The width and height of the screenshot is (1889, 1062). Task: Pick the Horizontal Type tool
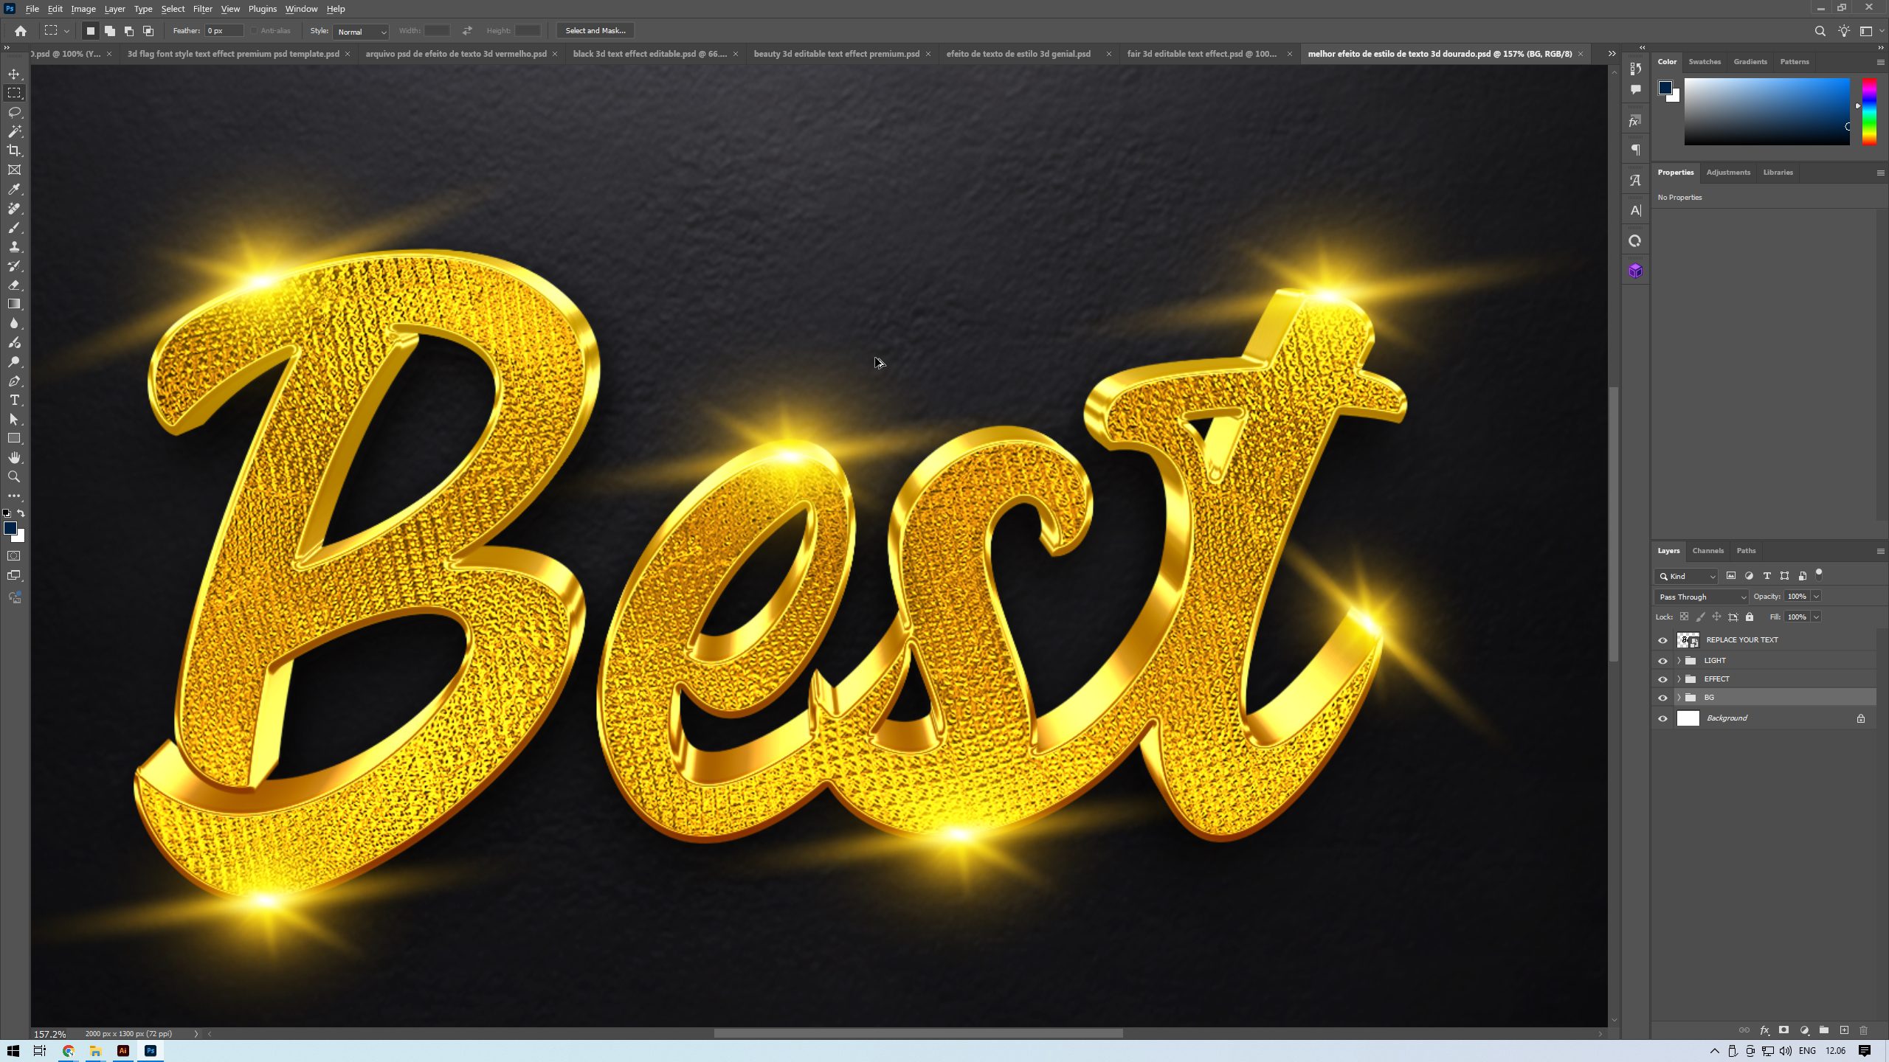(14, 400)
